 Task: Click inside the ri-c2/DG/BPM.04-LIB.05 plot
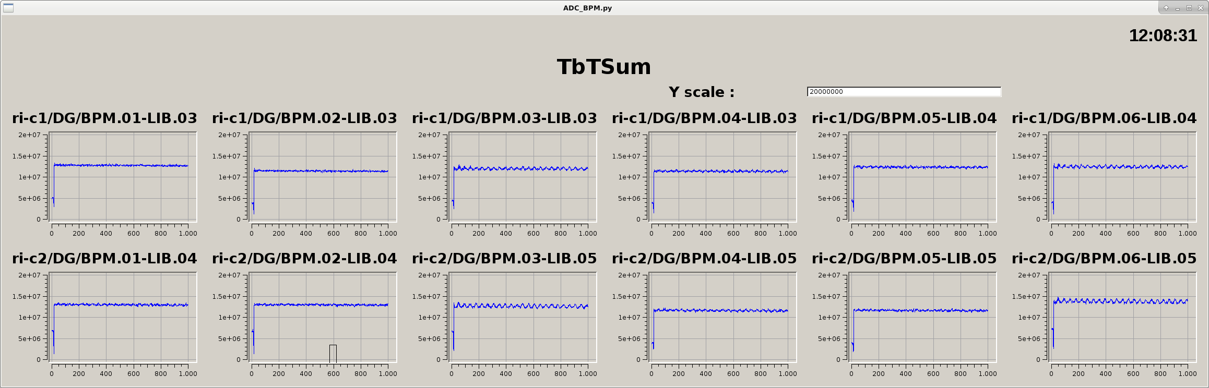pyautogui.click(x=722, y=318)
